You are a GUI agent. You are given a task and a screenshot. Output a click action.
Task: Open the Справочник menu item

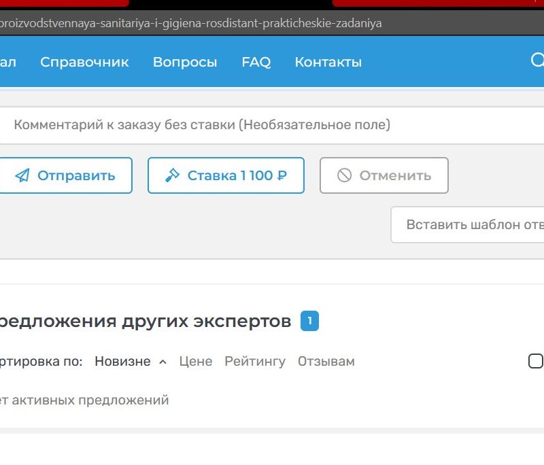(x=84, y=62)
